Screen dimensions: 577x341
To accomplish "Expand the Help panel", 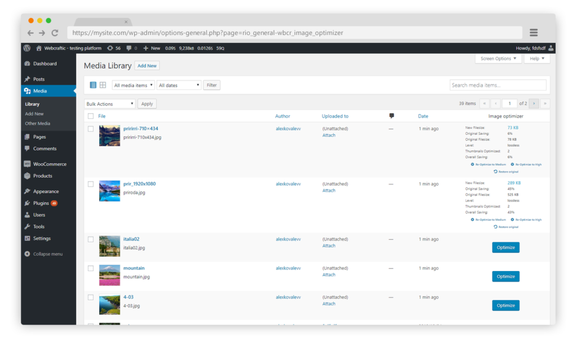I will 537,59.
